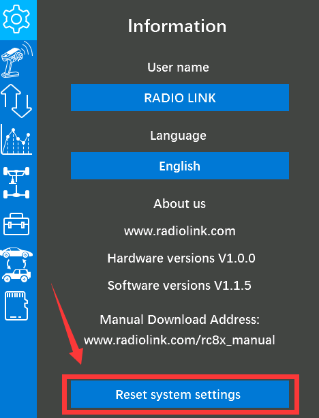Select the car chassis drivetrain icon

pos(16,183)
